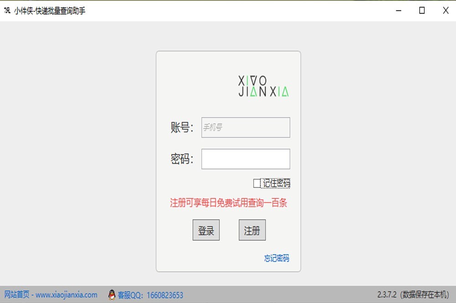Maximize the application window
Screen dimensions: 456x303
click(x=422, y=10)
